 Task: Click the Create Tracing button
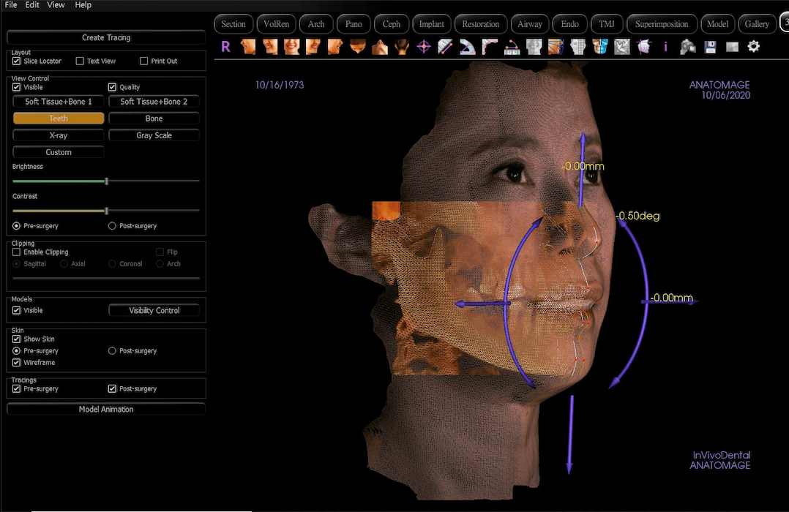click(x=106, y=38)
